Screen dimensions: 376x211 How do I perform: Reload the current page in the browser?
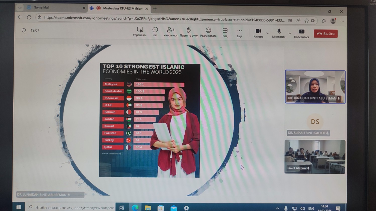(29, 18)
